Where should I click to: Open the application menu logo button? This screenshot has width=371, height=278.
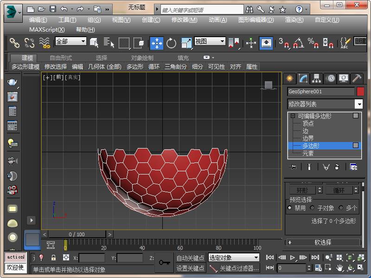pyautogui.click(x=13, y=13)
